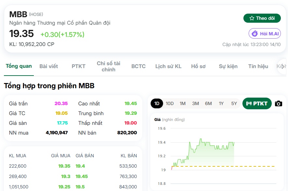Click the Cao nhất value 19.45

131,103
